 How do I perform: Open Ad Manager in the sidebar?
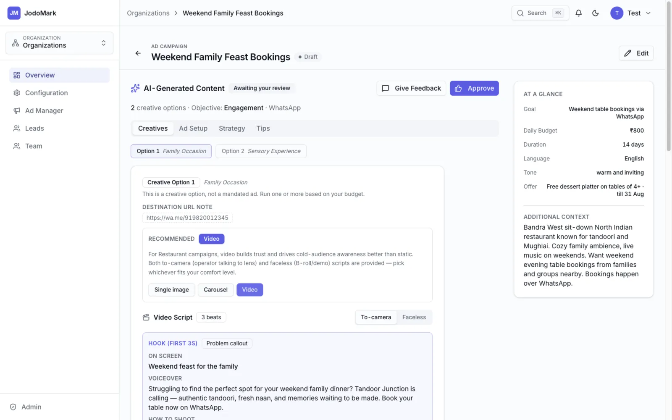(59, 110)
